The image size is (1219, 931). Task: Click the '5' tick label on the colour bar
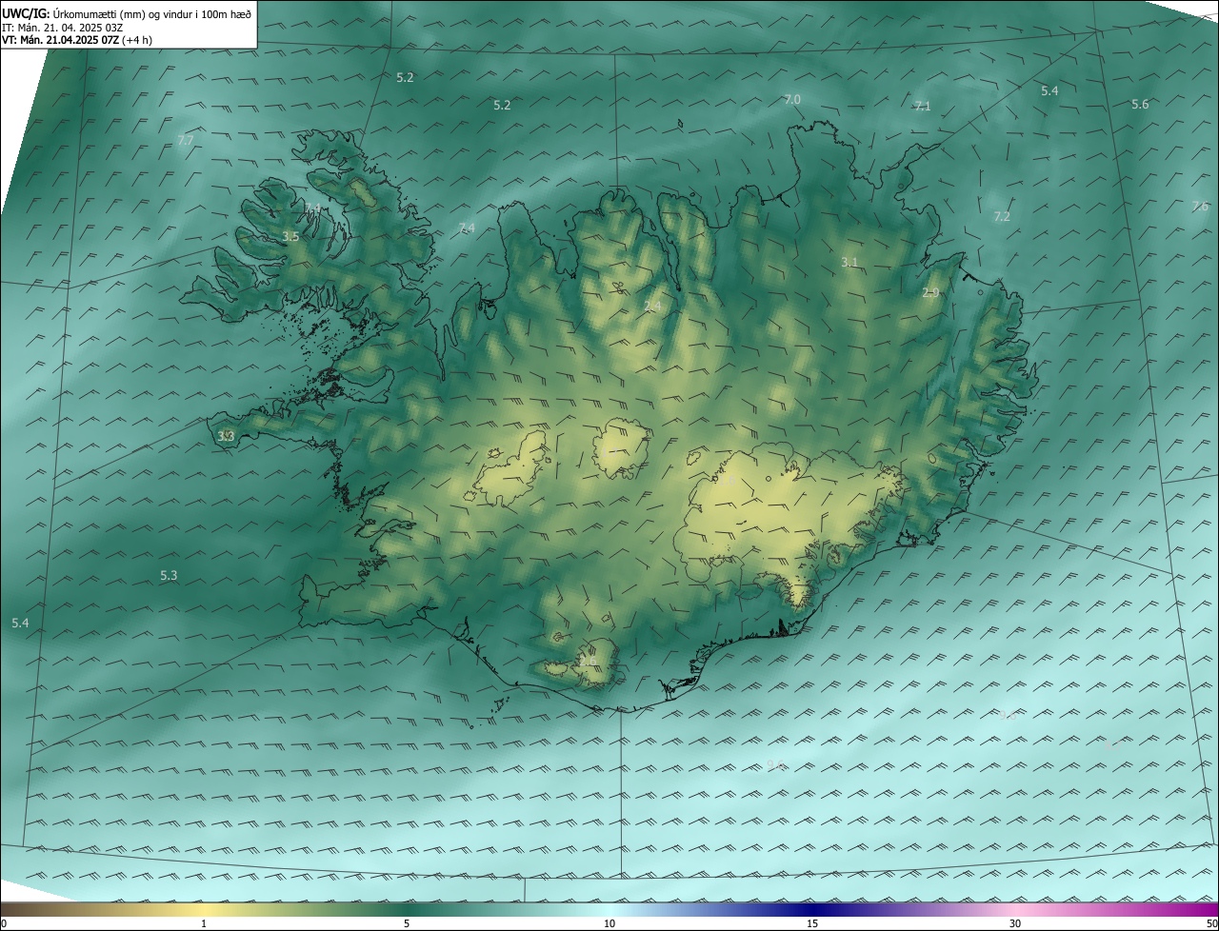(407, 924)
